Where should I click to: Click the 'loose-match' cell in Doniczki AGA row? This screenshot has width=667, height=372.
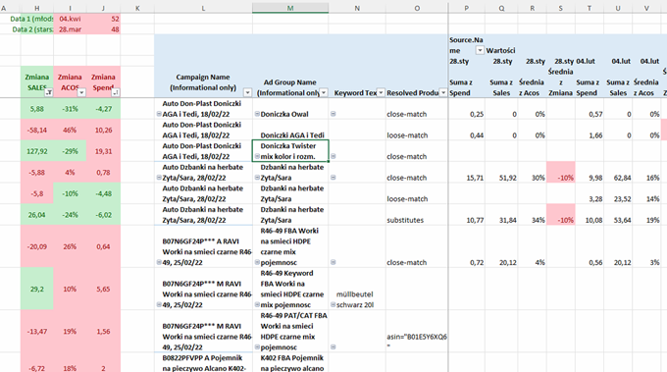pos(417,131)
